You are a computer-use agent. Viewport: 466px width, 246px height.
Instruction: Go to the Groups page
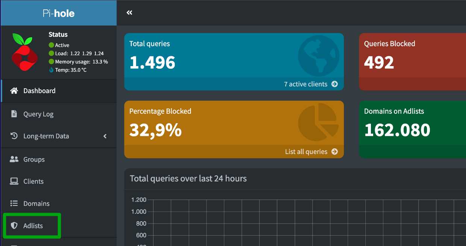[x=59, y=159]
